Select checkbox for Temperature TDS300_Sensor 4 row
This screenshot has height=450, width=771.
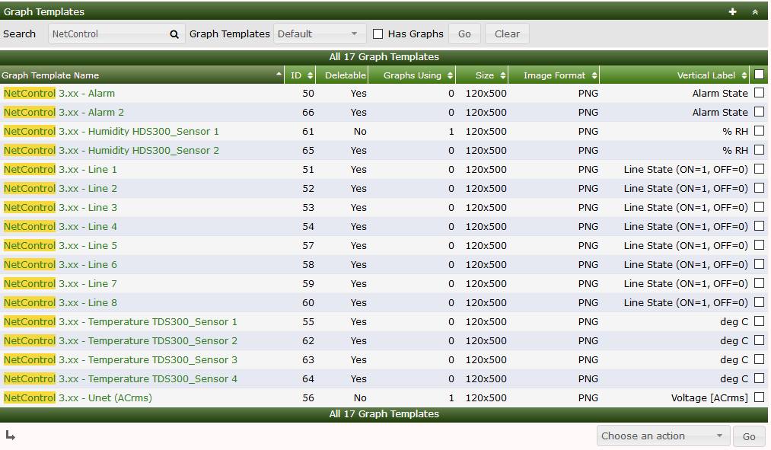coord(759,378)
